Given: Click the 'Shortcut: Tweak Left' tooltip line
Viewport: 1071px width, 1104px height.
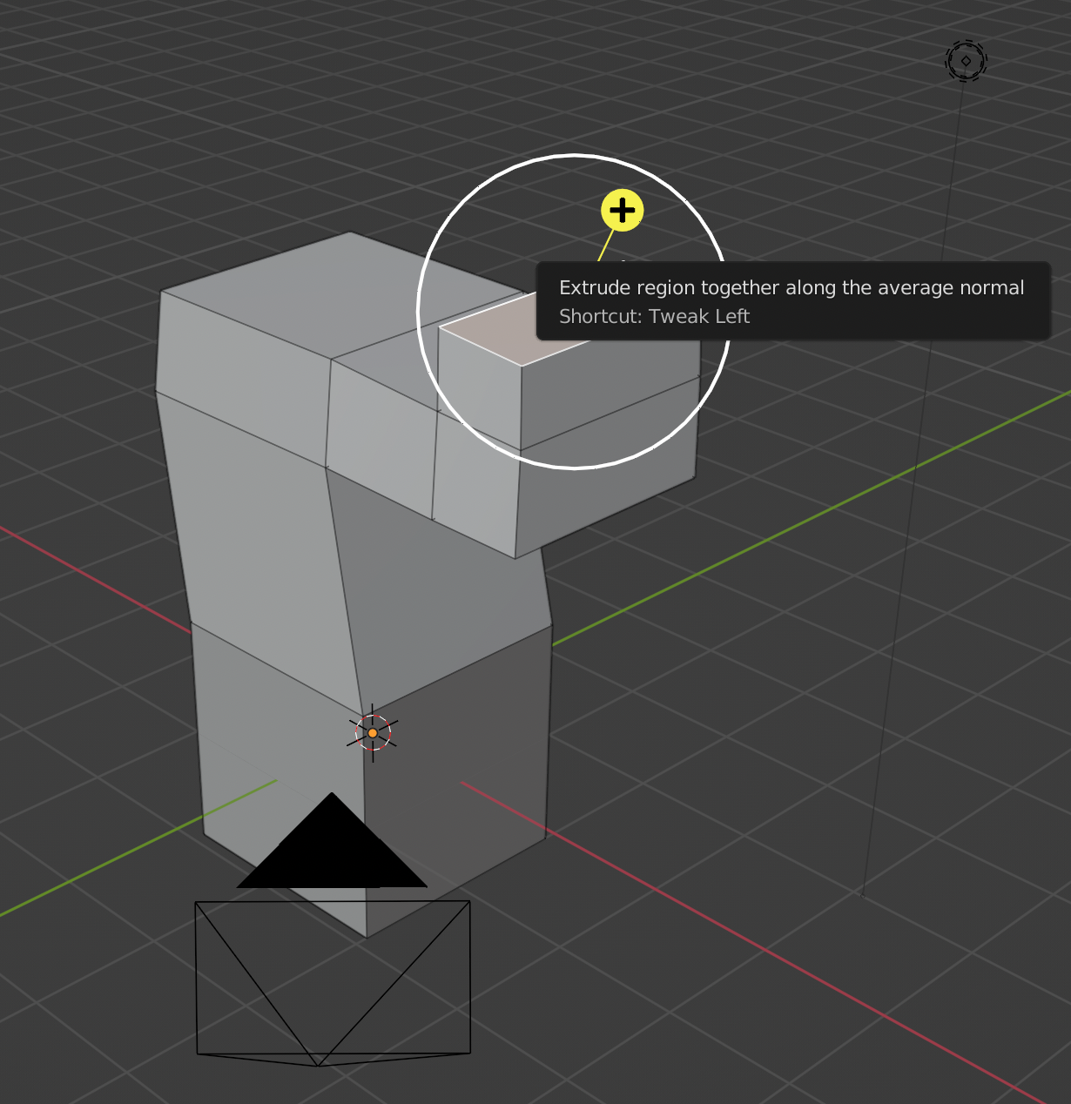Looking at the screenshot, I should coord(654,317).
